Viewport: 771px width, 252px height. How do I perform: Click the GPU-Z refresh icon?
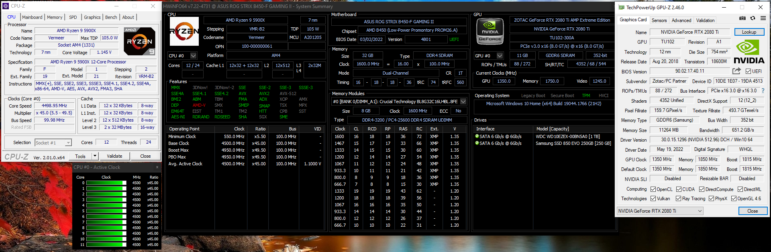(x=753, y=18)
